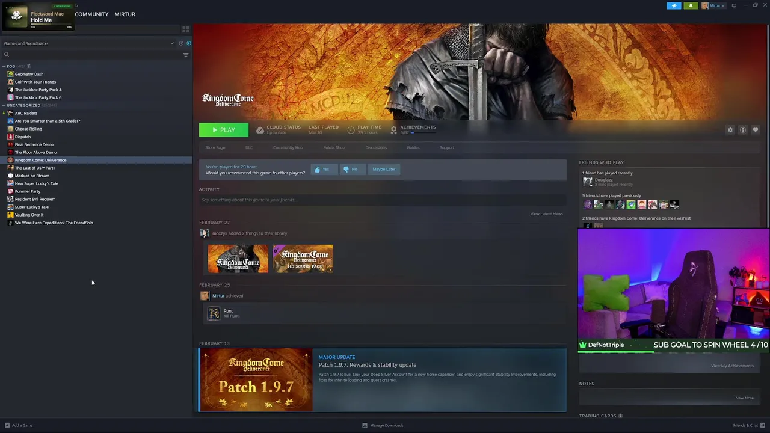
Task: Select We Were Here Expeditions: The FriendShip
Action: point(54,223)
